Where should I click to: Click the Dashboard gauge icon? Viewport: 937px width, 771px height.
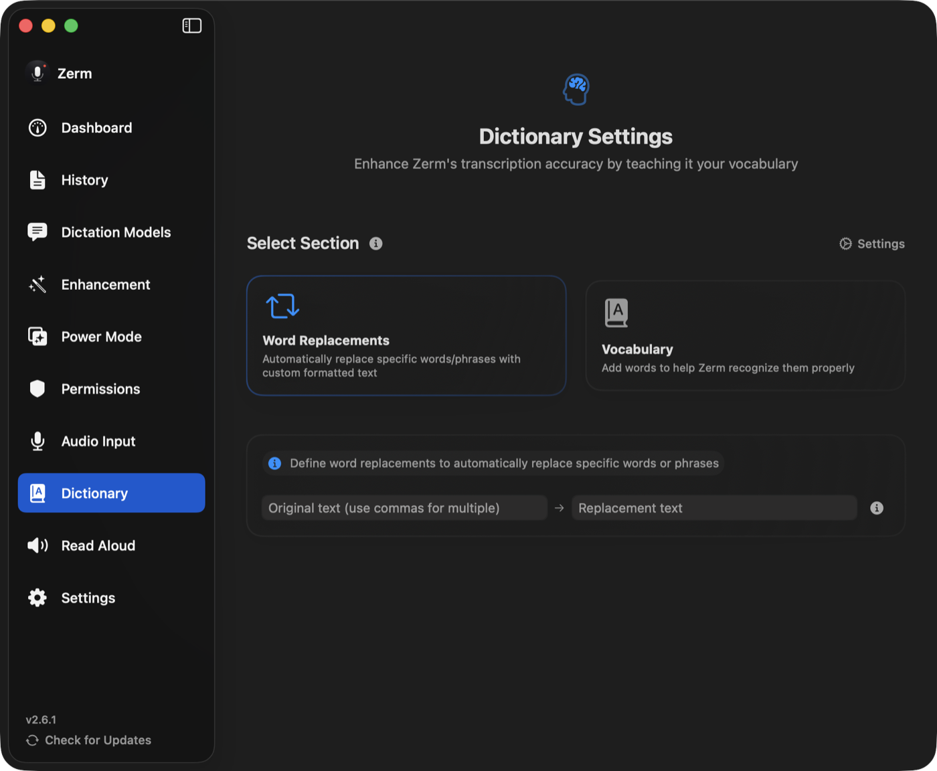click(x=37, y=128)
